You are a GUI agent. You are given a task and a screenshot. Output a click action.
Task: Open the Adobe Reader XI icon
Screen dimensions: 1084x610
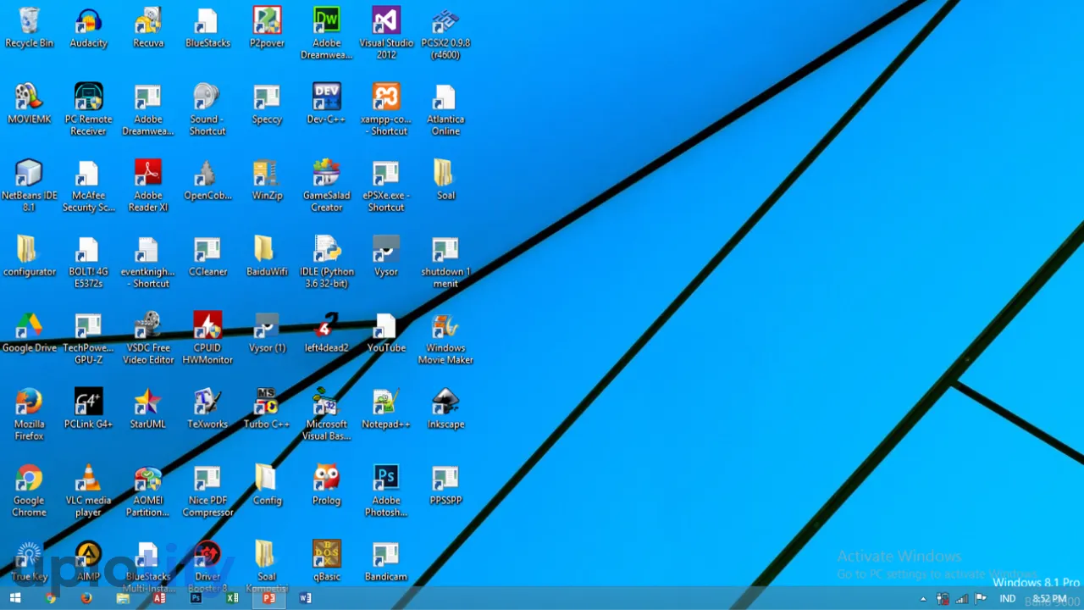pos(148,186)
